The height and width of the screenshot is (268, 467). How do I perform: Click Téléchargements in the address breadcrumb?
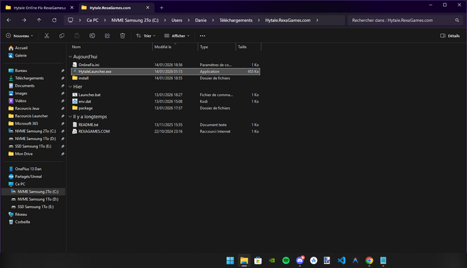pyautogui.click(x=236, y=20)
